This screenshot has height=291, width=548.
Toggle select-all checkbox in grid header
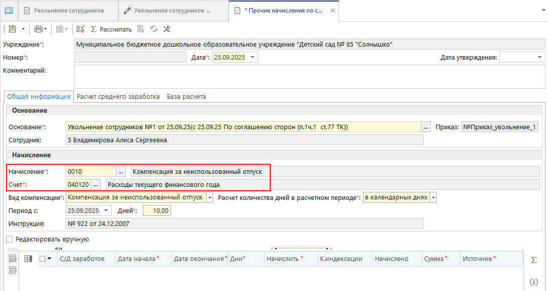tap(42, 258)
